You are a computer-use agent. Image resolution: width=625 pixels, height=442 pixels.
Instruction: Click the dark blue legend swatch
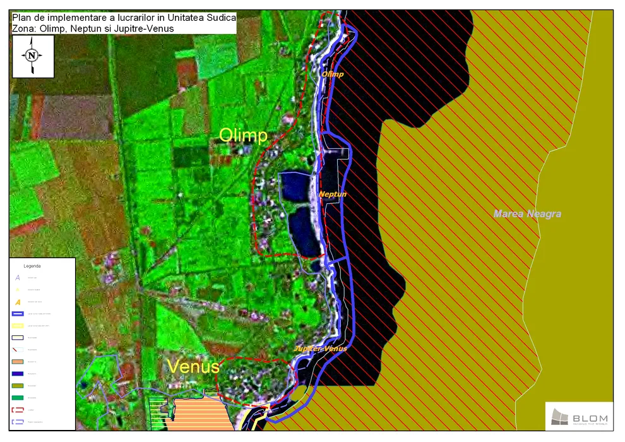[18, 373]
